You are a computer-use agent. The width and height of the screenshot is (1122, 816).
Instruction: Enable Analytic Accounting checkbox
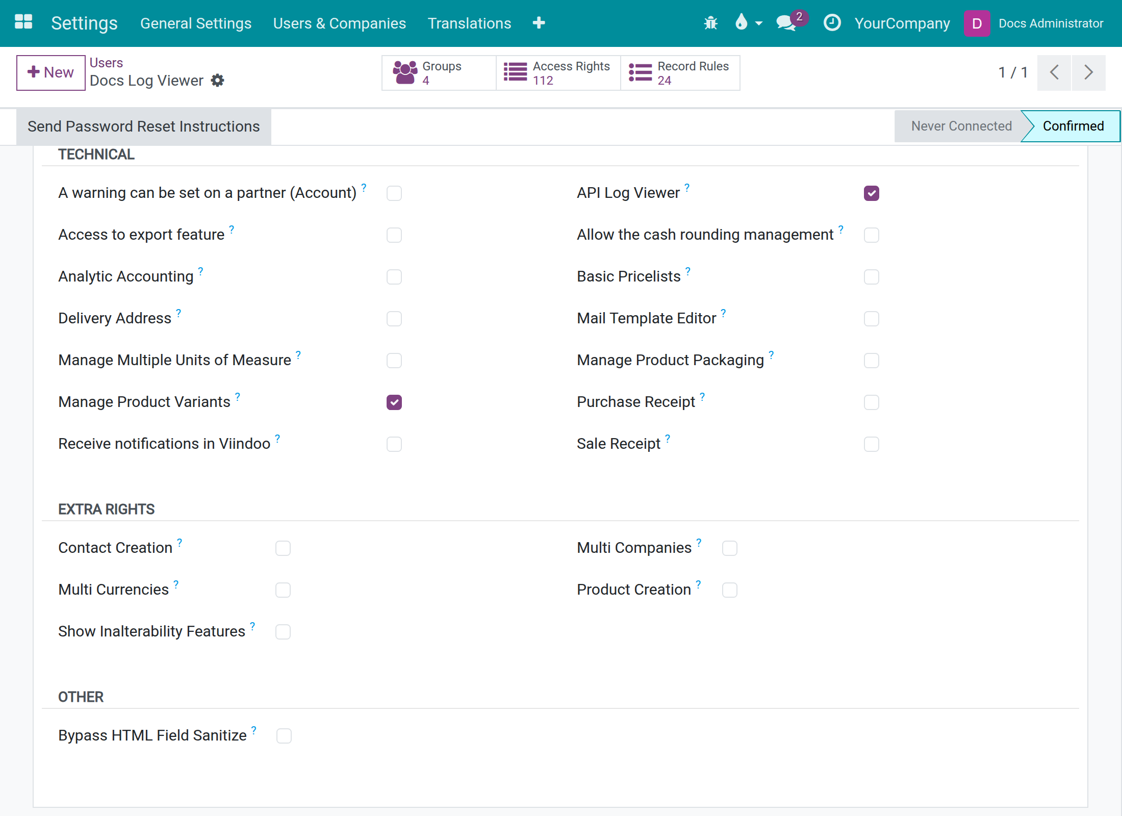[394, 277]
